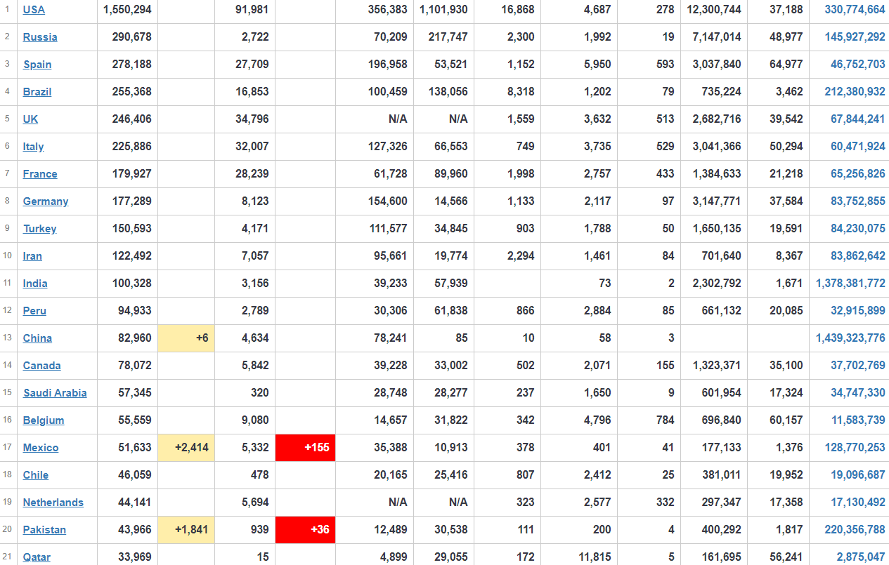Select Brazil serious cases 8,318
This screenshot has width=889, height=565.
[521, 92]
